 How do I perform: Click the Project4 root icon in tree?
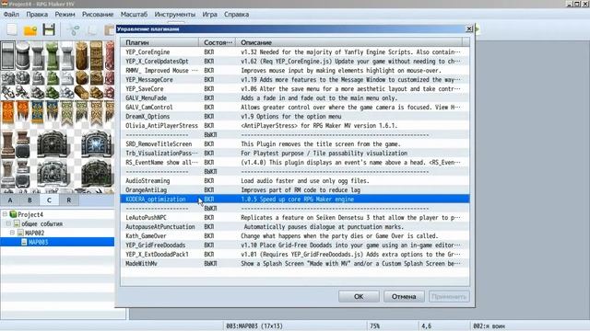[x=14, y=214]
